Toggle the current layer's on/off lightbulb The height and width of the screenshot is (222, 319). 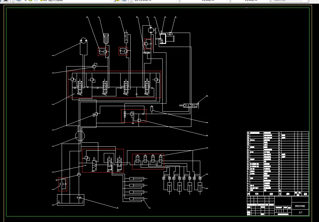pos(26,1)
